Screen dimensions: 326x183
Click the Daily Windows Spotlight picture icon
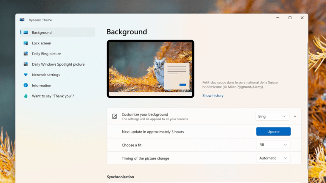click(26, 64)
